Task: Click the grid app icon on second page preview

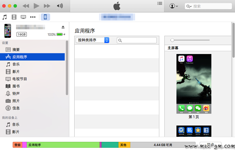Action: 206,130
